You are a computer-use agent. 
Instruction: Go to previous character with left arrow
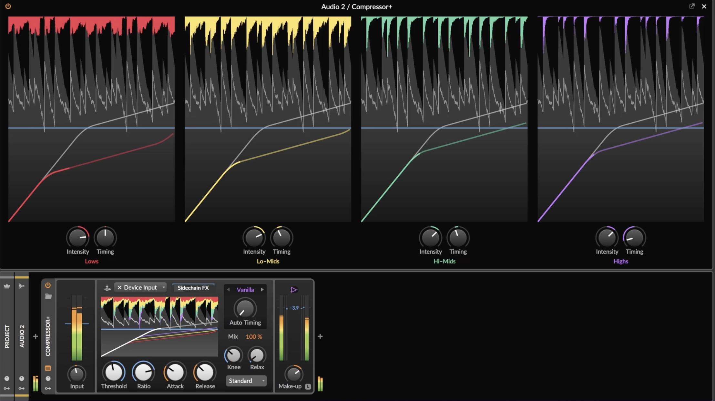tap(228, 290)
